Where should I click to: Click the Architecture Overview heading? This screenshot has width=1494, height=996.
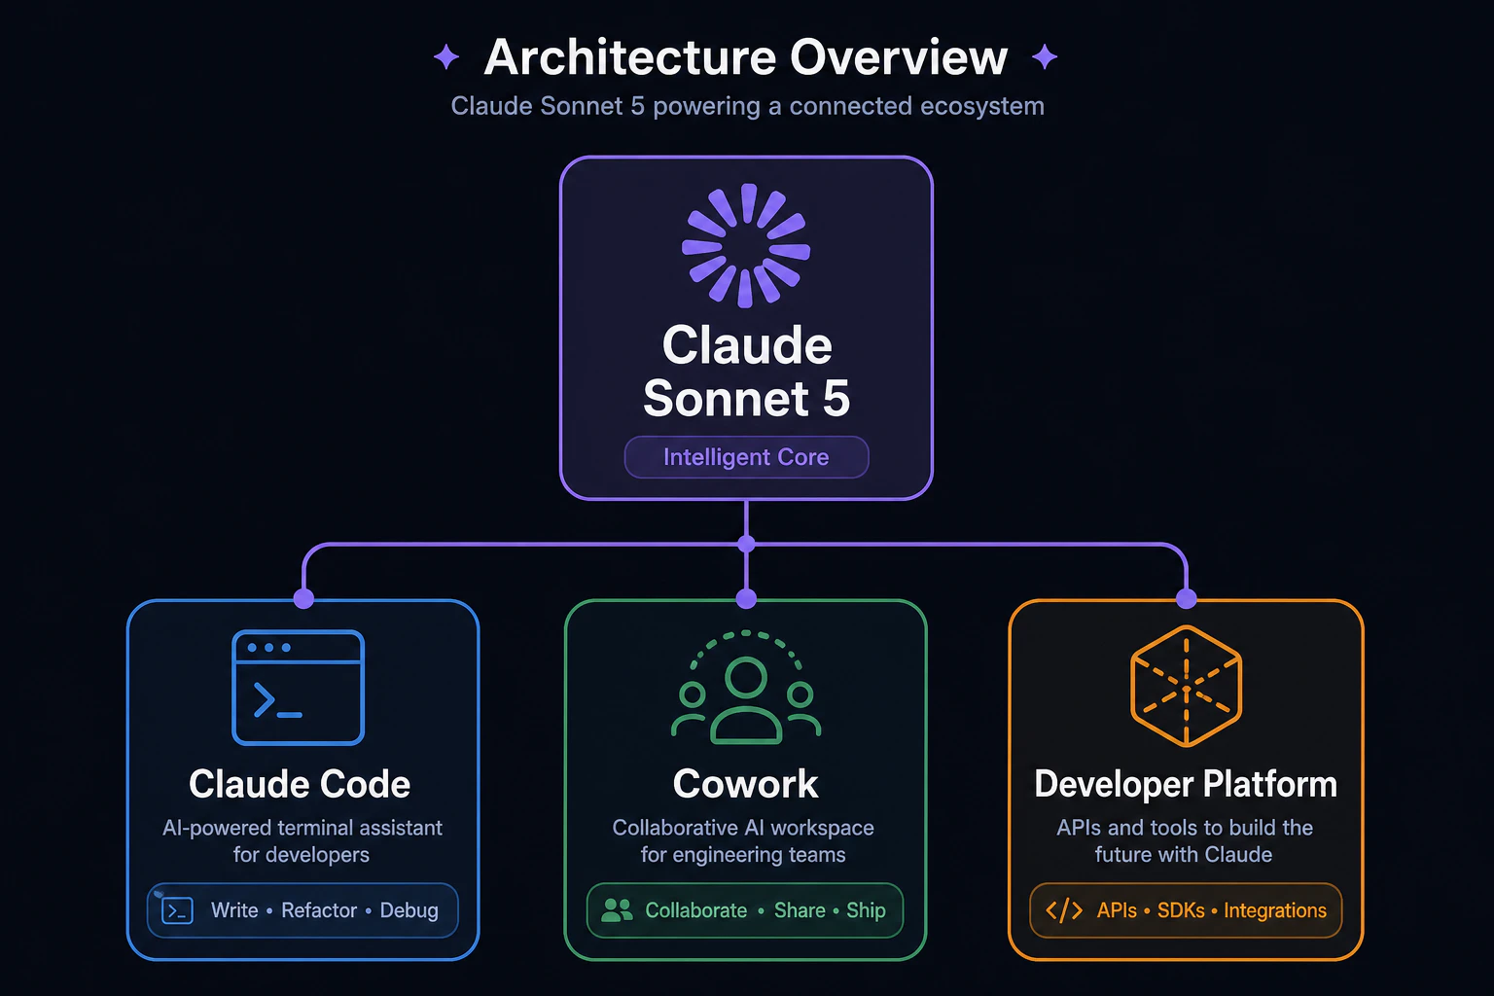pyautogui.click(x=746, y=57)
